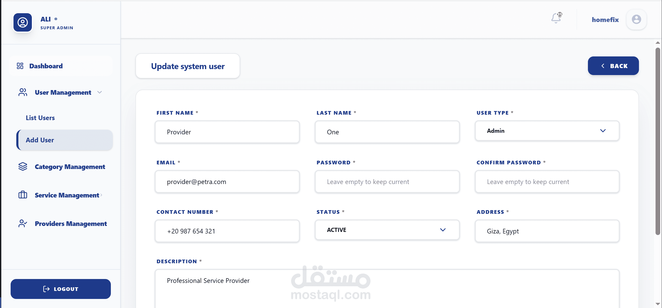Click the Description text area
Image resolution: width=662 pixels, height=308 pixels.
(387, 289)
